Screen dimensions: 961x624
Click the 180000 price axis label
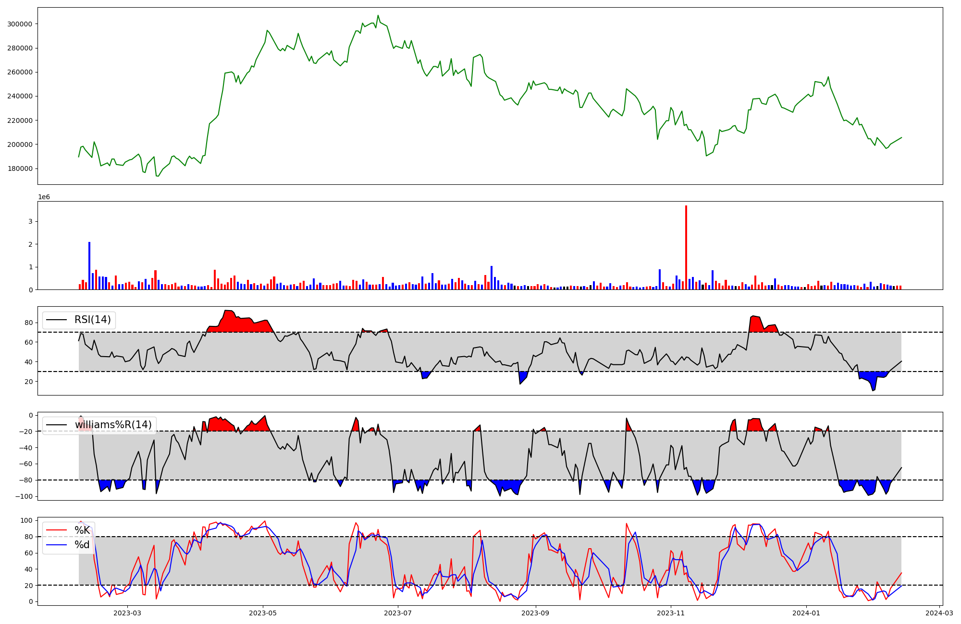click(21, 168)
